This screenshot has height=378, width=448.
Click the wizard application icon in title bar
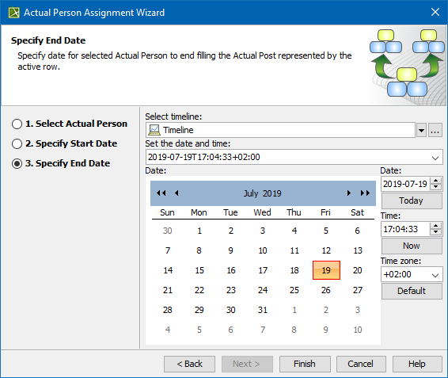point(13,13)
